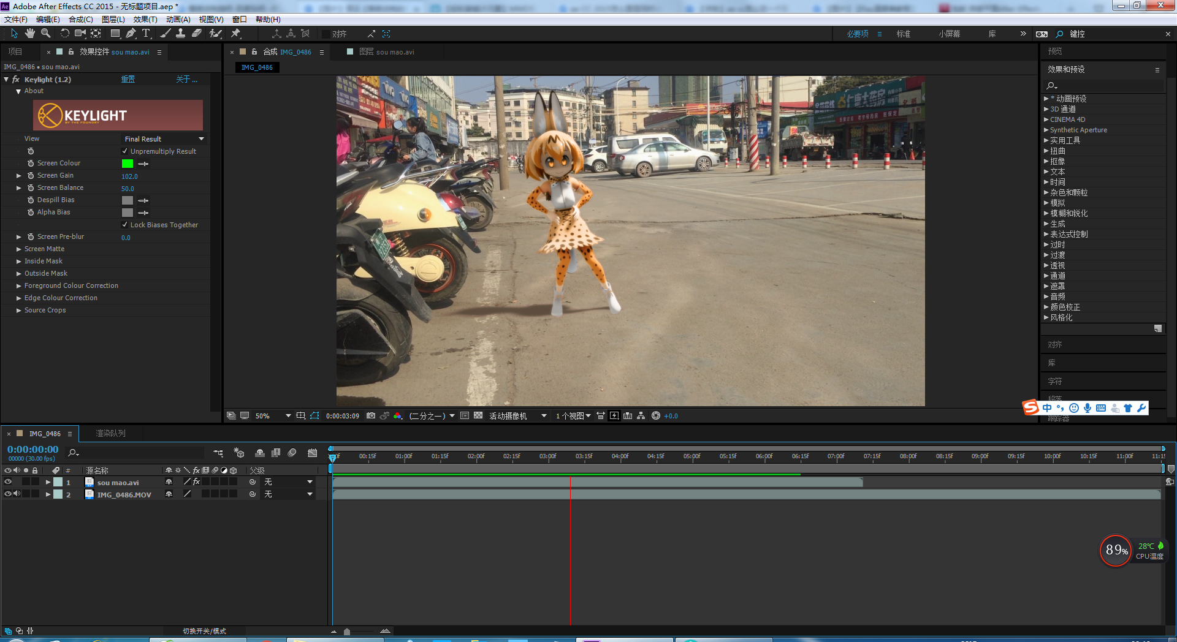Image resolution: width=1177 pixels, height=642 pixels.
Task: Take a snapshot with camera icon
Action: pos(371,416)
